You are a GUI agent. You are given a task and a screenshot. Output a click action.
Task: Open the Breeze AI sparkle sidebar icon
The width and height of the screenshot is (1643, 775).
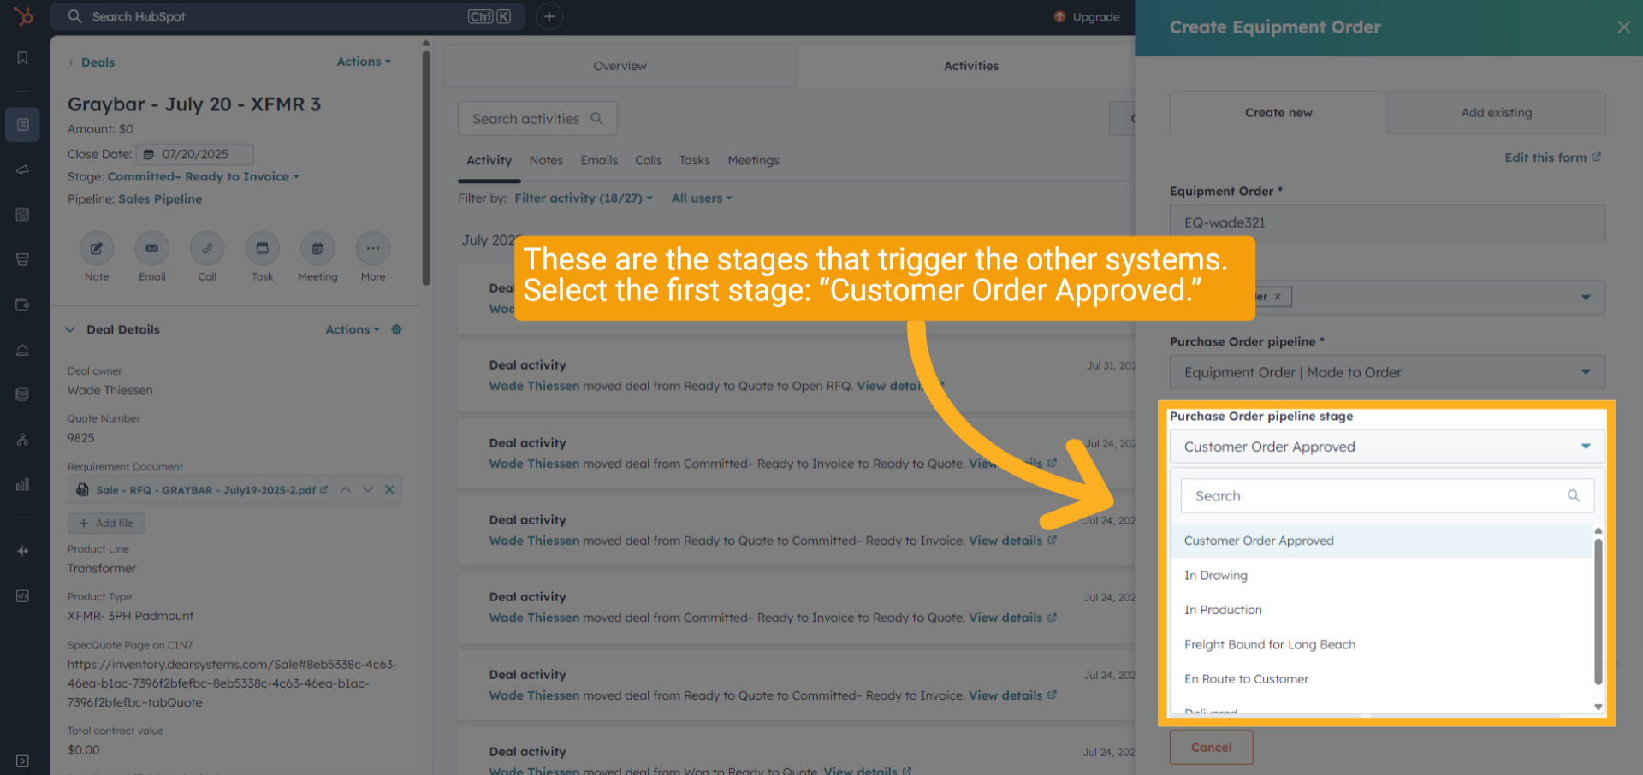point(23,551)
